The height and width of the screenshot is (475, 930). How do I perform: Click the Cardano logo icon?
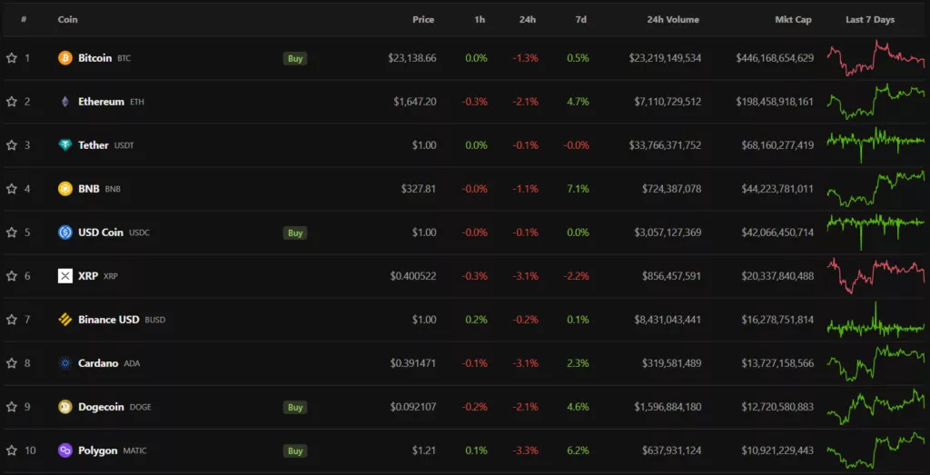pyautogui.click(x=65, y=363)
